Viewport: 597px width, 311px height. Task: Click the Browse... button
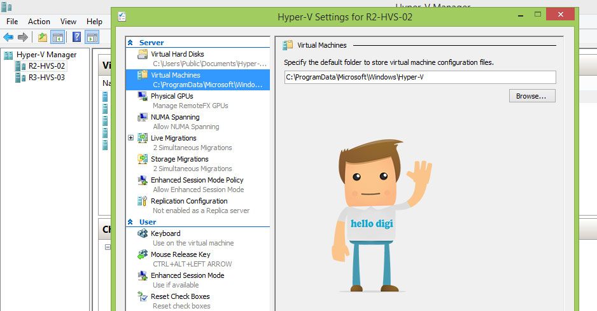pos(532,96)
